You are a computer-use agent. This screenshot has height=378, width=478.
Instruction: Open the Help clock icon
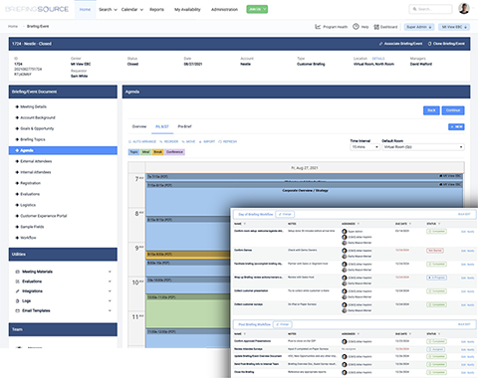click(356, 27)
